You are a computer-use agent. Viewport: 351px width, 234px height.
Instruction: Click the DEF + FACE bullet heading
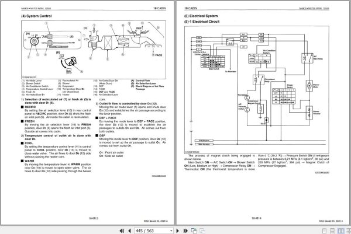pos(108,118)
